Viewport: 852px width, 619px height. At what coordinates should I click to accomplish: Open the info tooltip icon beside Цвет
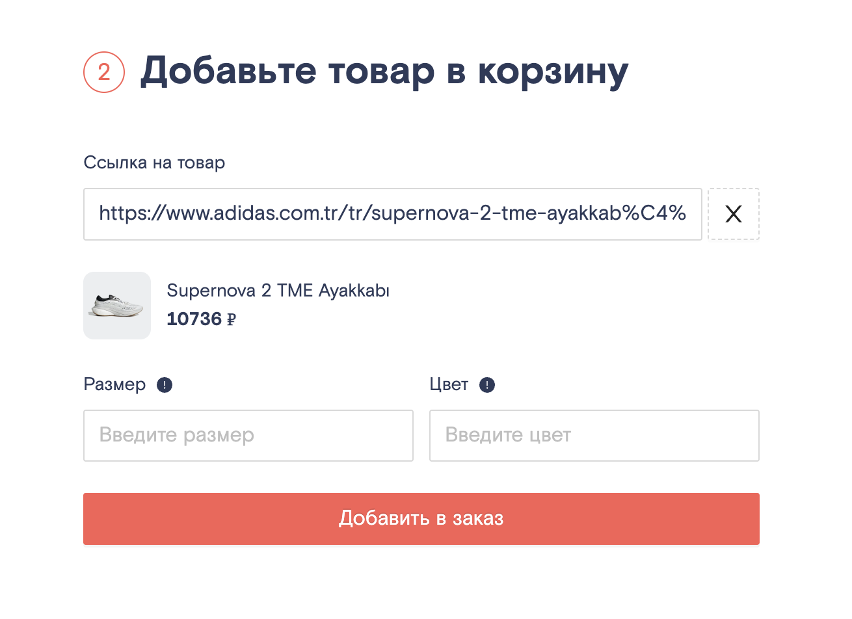[487, 385]
